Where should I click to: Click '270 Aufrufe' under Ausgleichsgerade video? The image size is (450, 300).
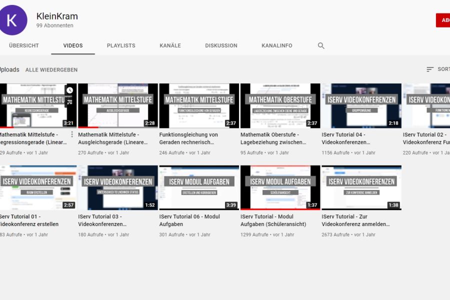90,152
